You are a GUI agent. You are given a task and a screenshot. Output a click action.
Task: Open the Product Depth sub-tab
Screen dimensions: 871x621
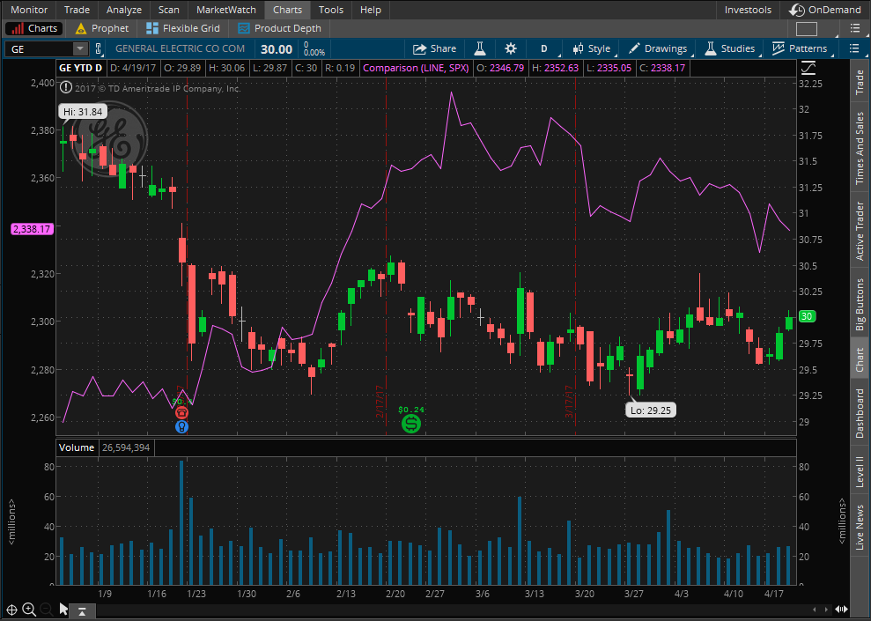point(279,28)
